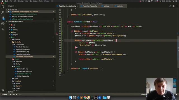
Task: Expand the plugins folder
Action: 10,35
